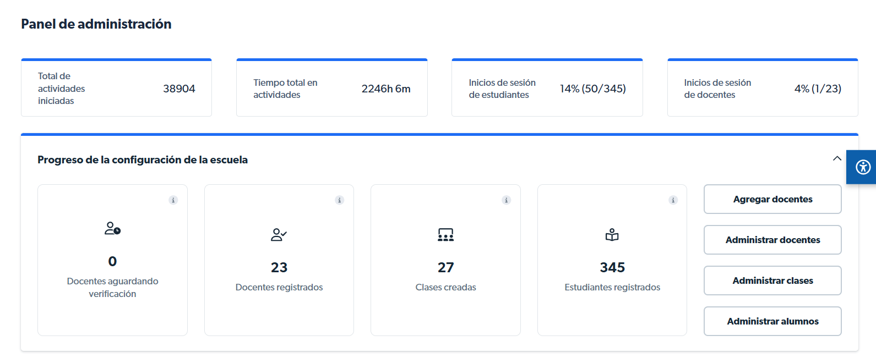Click Inicios de sesión de docentes card
876x363 pixels.
(x=762, y=89)
